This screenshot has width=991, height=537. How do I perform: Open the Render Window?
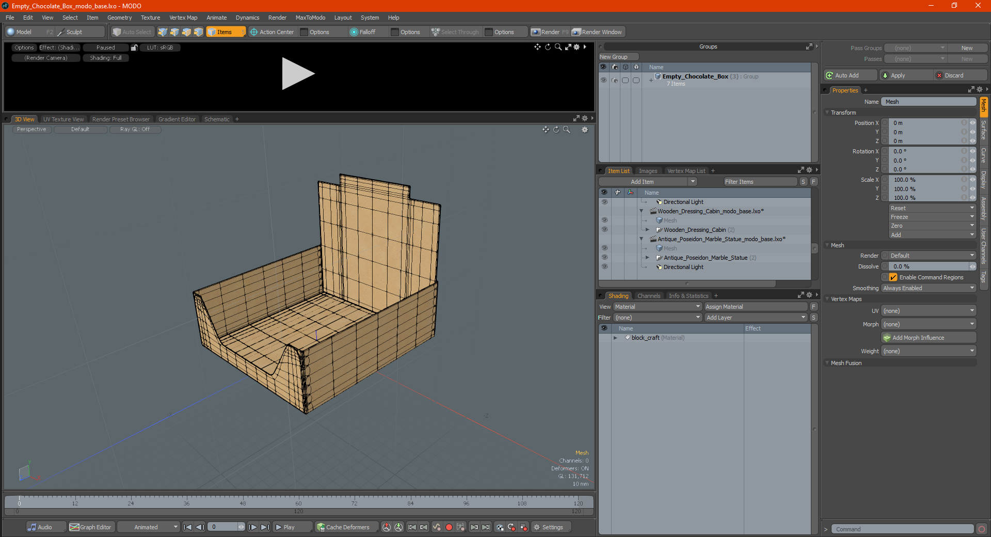[x=598, y=32]
